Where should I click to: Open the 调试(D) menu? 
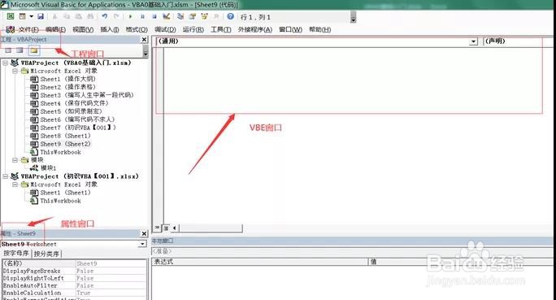(165, 30)
